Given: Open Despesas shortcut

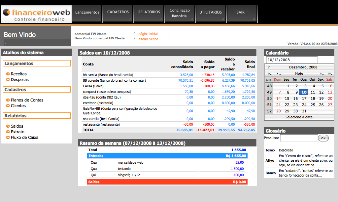Looking at the screenshot, I should click(x=20, y=79).
